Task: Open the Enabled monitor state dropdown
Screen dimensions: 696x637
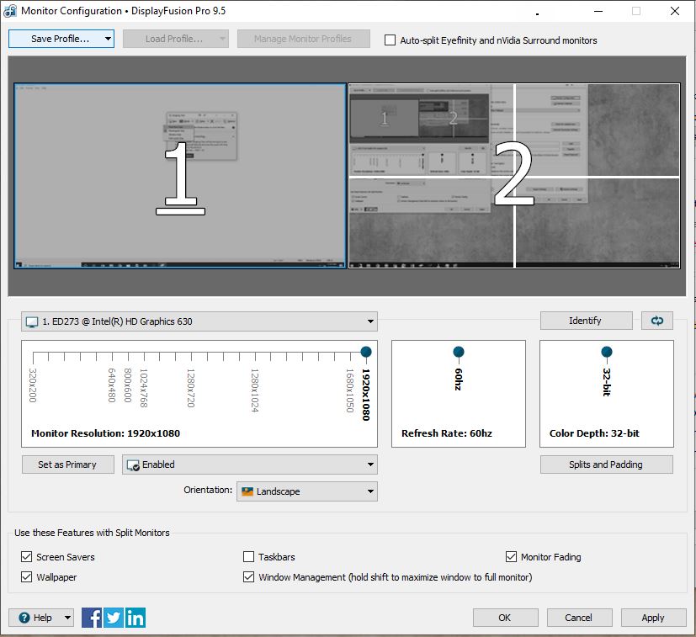Action: pos(370,464)
